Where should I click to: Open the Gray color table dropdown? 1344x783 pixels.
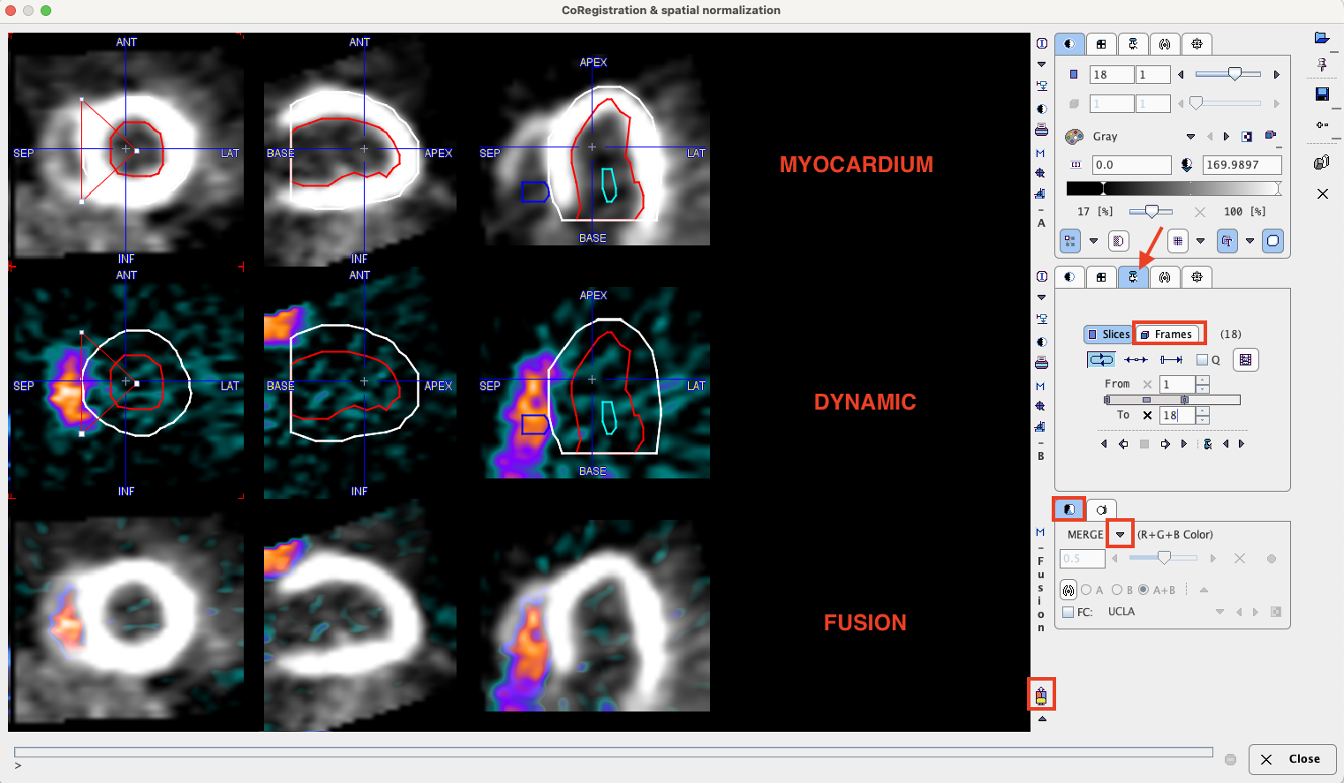tap(1190, 137)
